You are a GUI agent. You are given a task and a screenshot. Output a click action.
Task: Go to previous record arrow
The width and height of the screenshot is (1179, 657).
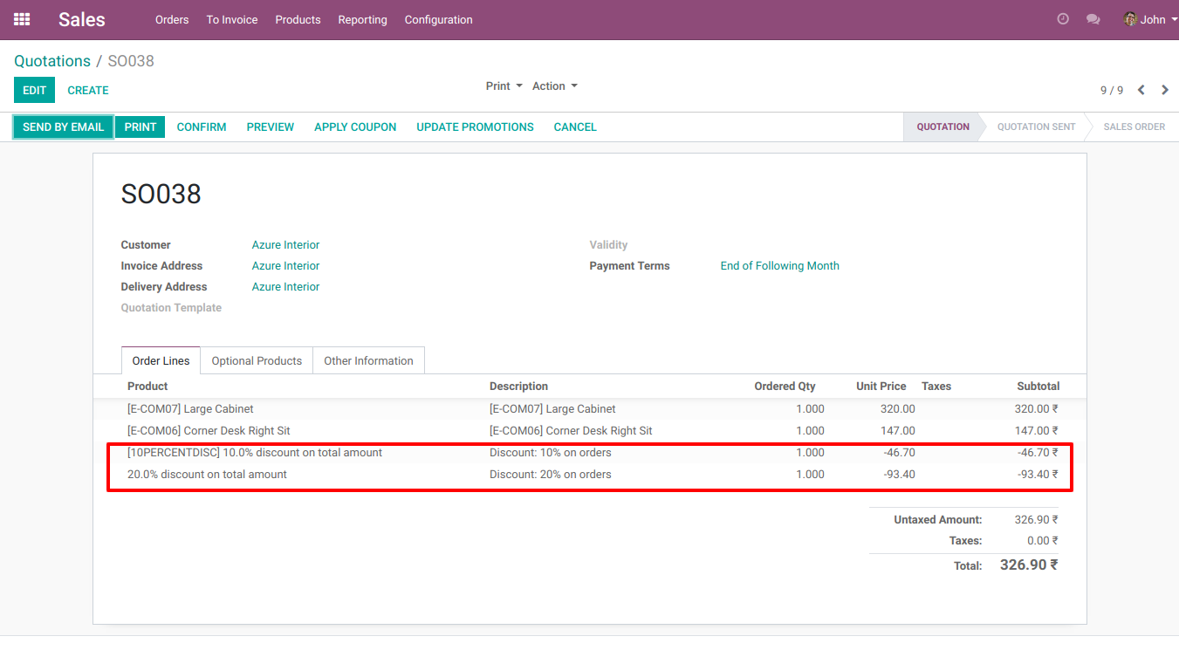pos(1141,90)
